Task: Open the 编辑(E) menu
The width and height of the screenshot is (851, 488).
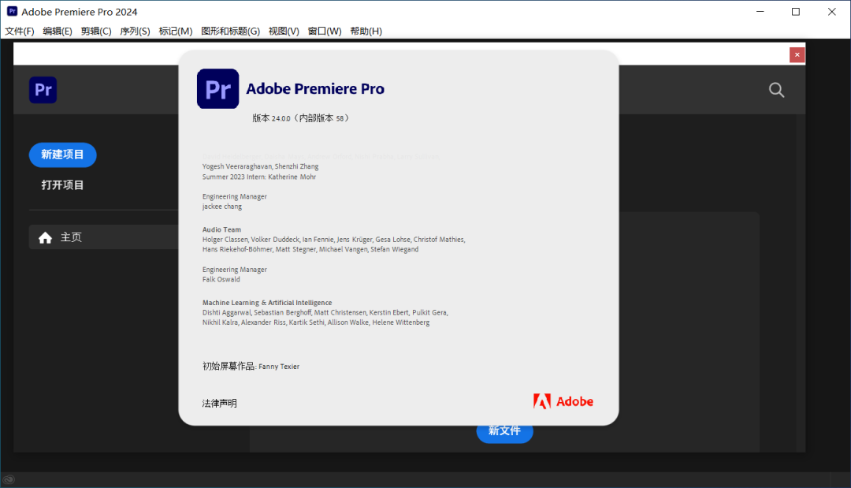Action: pyautogui.click(x=58, y=31)
